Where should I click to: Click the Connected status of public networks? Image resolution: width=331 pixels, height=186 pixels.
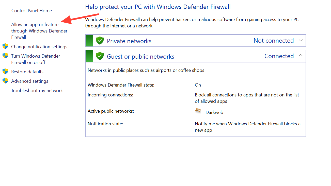(279, 56)
